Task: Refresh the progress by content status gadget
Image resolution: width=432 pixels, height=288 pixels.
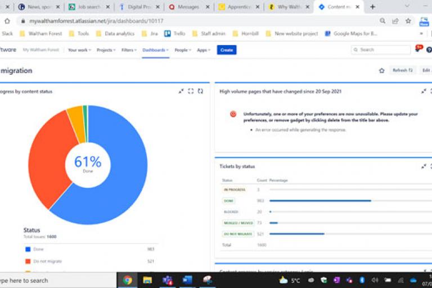Action: pos(200,91)
